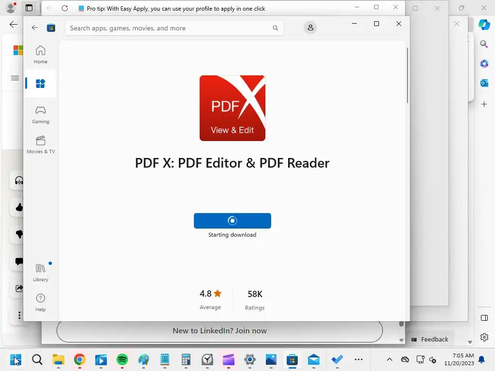Open the three-dot more options on left
The height and width of the screenshot is (371, 495).
pos(19,315)
